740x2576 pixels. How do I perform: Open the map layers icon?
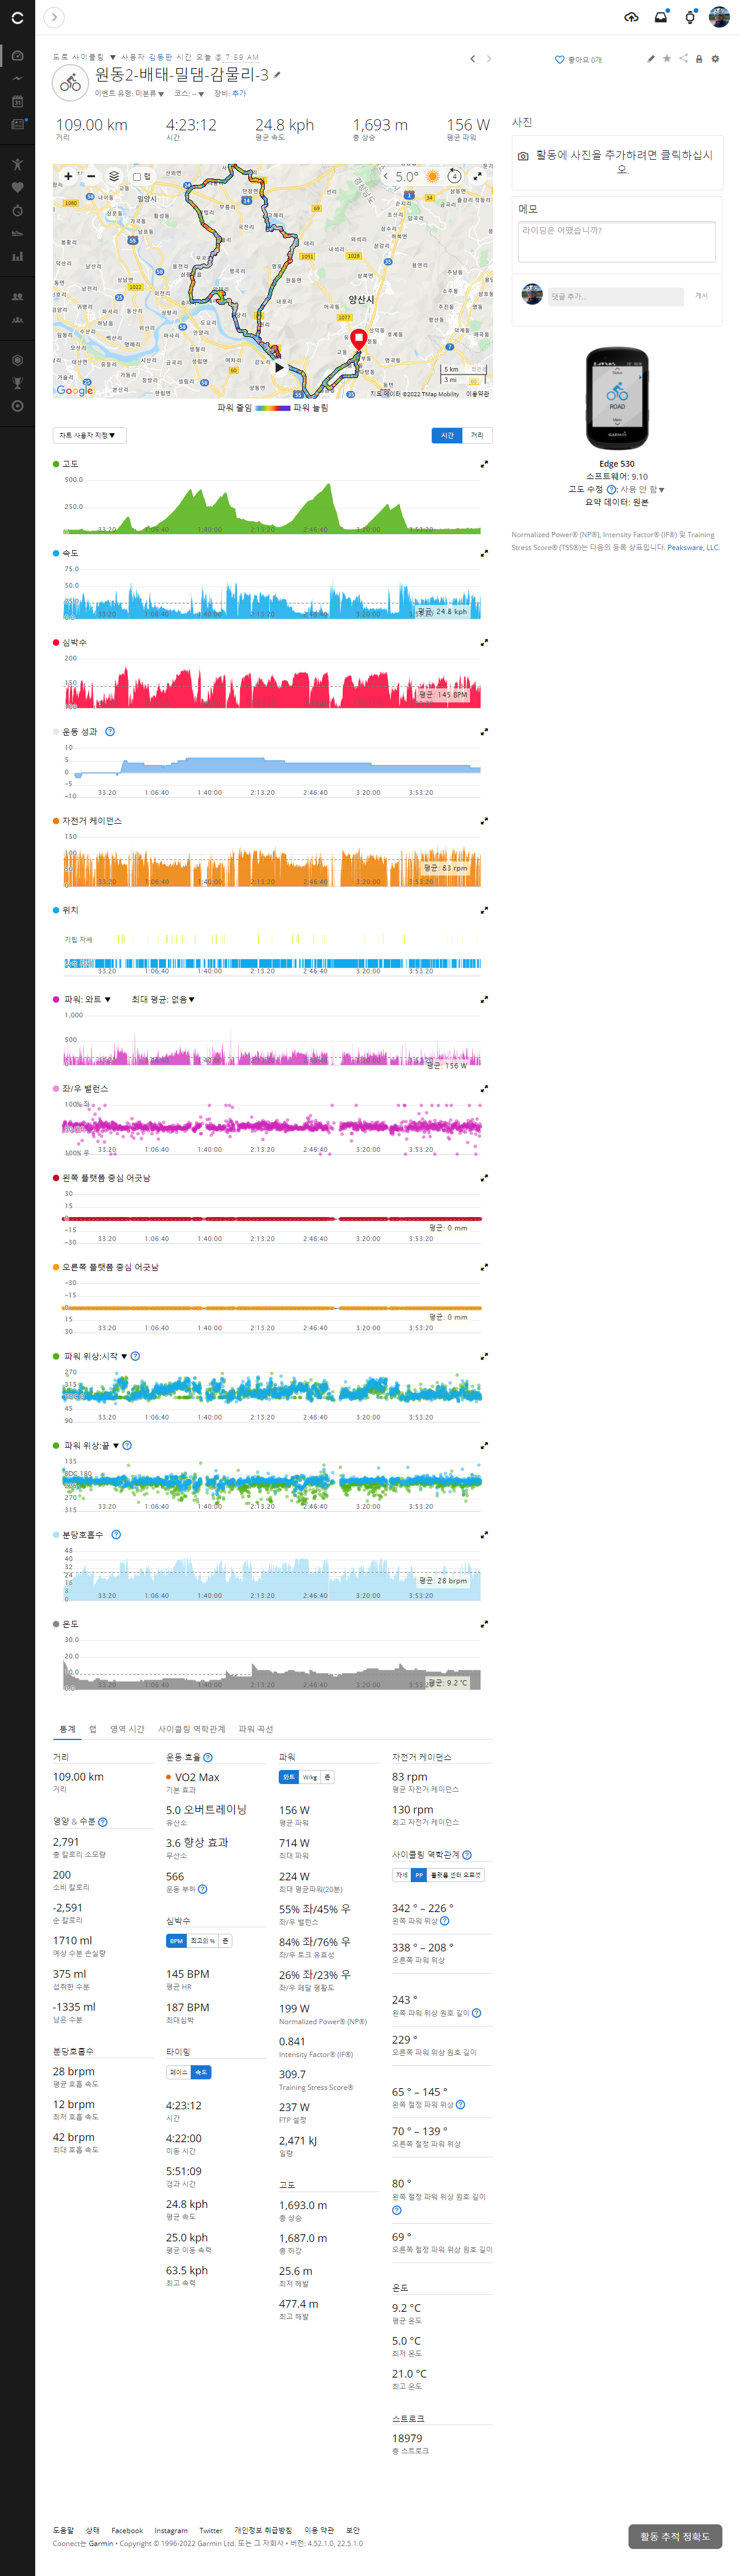click(x=114, y=176)
